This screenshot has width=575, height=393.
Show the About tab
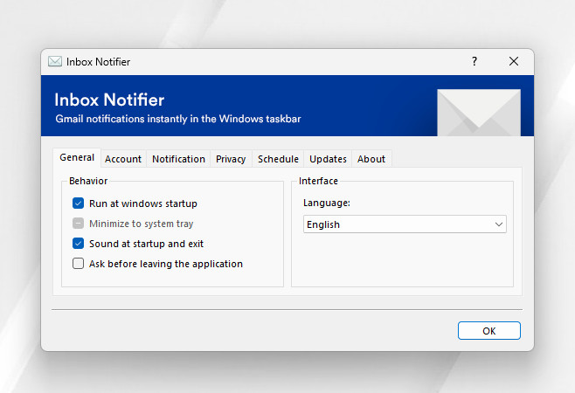pos(371,159)
